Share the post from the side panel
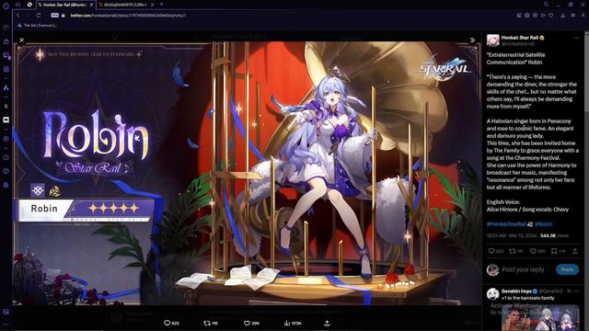Image resolution: width=589 pixels, height=331 pixels. click(x=575, y=251)
